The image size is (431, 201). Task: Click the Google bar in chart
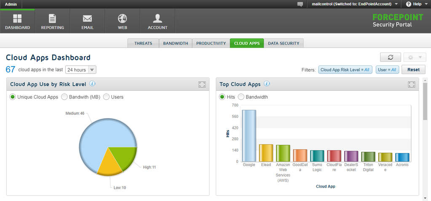[249, 136]
